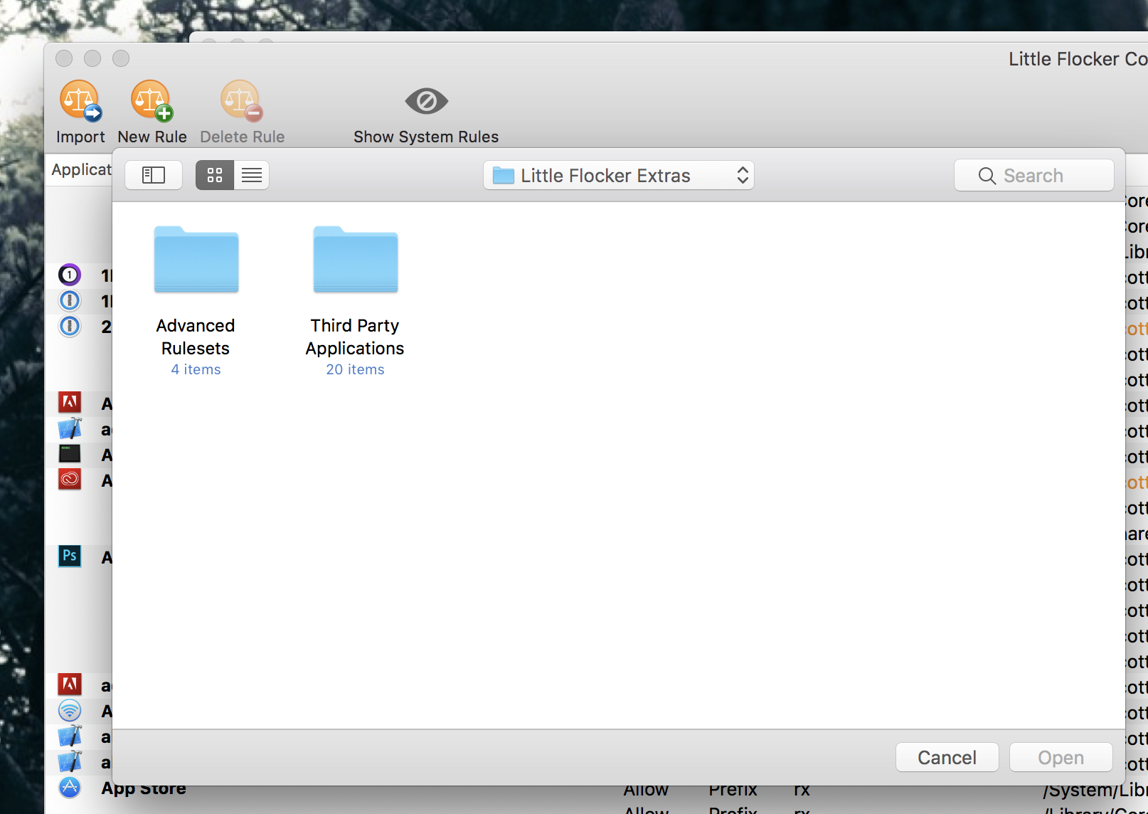The height and width of the screenshot is (814, 1148).
Task: Click the New Rule icon
Action: (152, 102)
